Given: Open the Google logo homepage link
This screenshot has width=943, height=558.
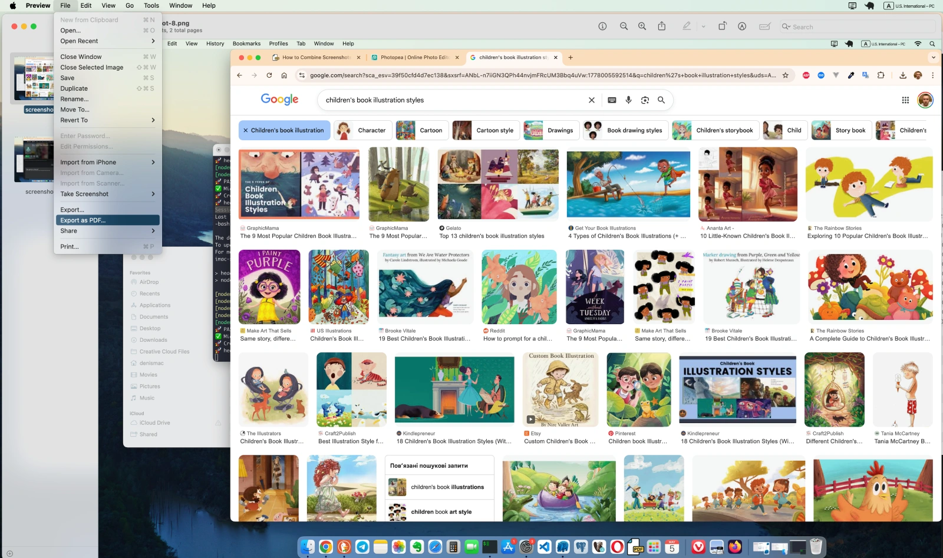Looking at the screenshot, I should pos(279,100).
